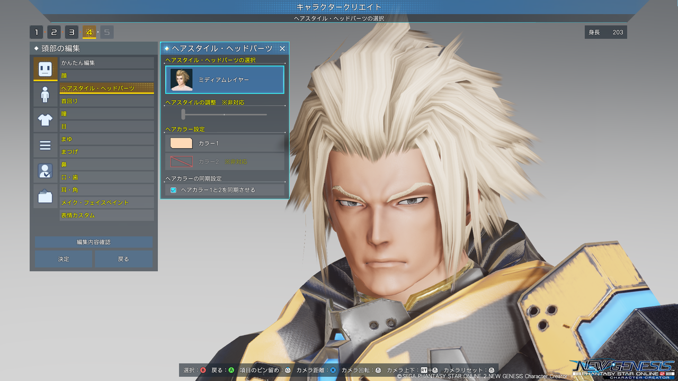The width and height of the screenshot is (678, 381).
Task: Open 瞳 pupil menu item
Action: 106,114
